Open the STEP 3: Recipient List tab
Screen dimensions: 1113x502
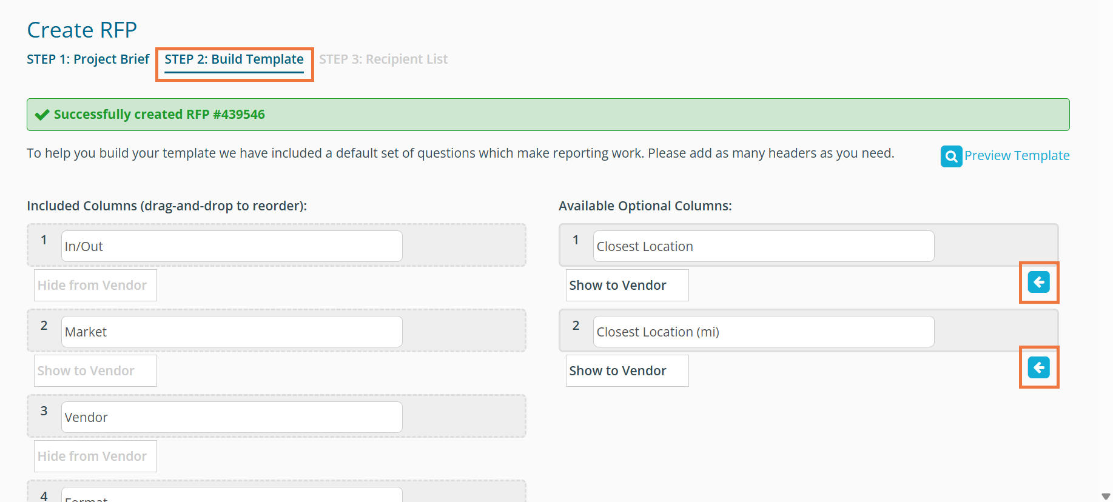[383, 59]
